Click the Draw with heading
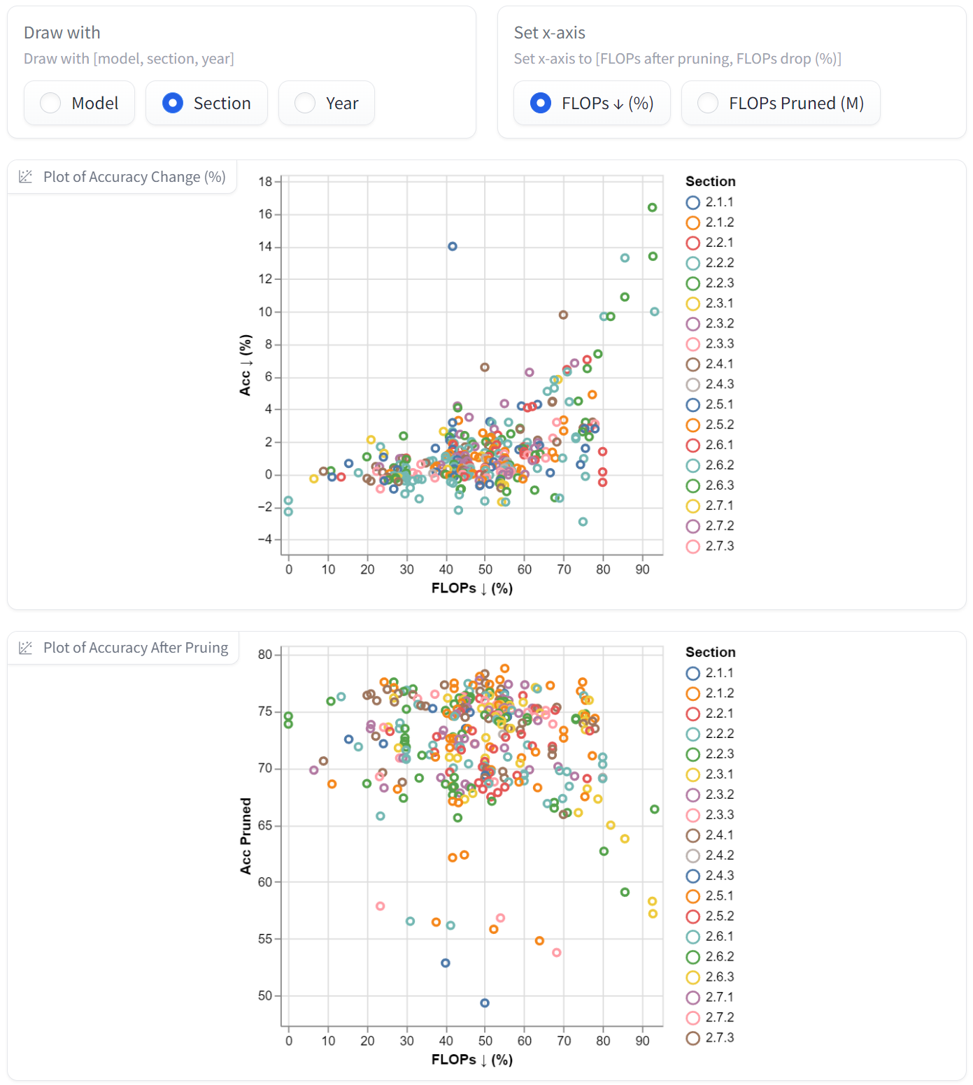This screenshot has width=973, height=1085. tap(62, 33)
